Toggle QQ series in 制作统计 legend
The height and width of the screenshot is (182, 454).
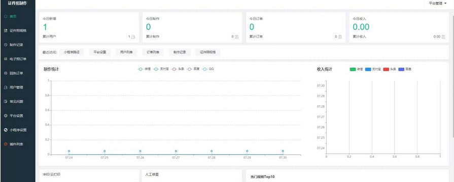(x=208, y=69)
